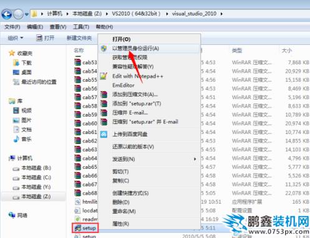Click the 新建文件夹 toolbar button

pyautogui.click(x=79, y=38)
